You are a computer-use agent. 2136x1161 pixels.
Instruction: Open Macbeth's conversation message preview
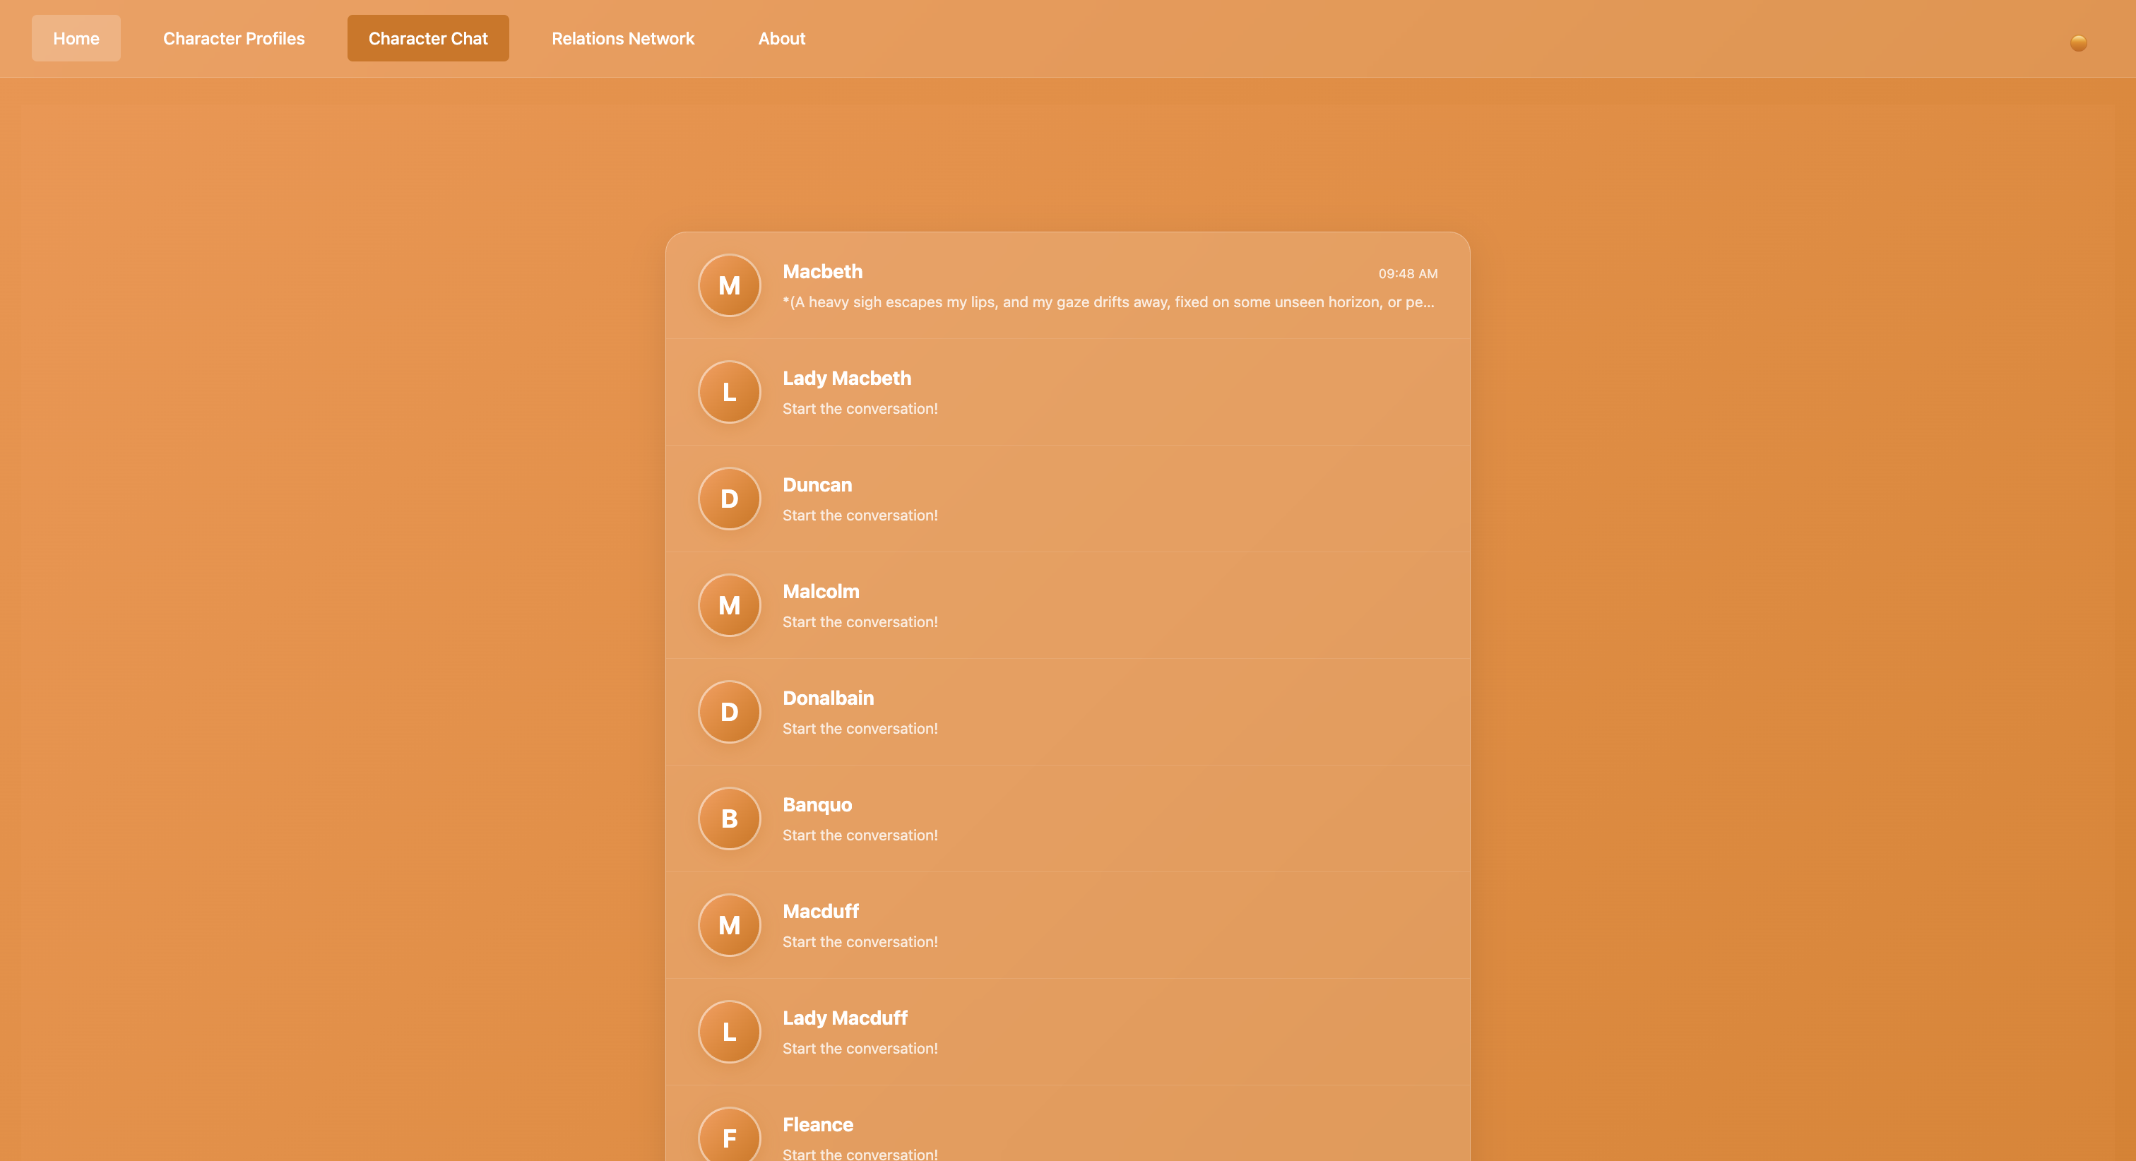coord(1108,303)
